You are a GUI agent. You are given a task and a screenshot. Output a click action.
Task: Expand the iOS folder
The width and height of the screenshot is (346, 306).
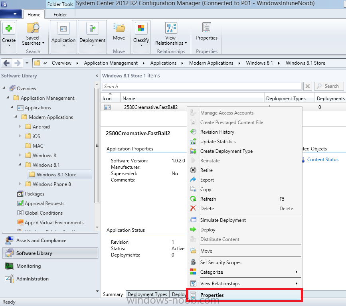click(20, 136)
